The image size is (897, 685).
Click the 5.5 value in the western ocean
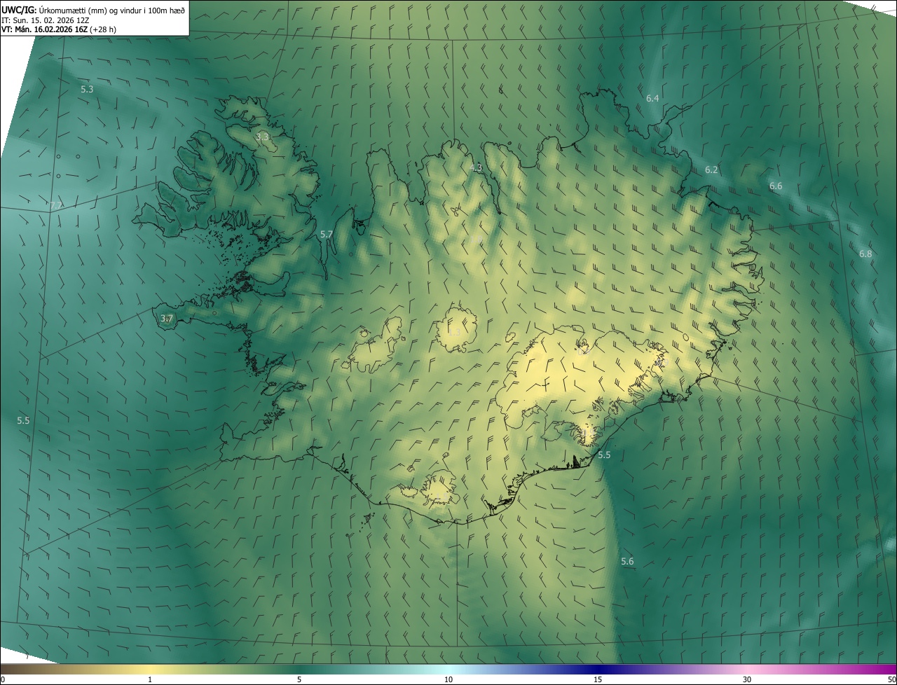pyautogui.click(x=23, y=421)
